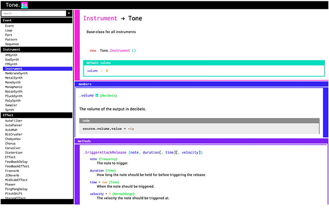
Task: Open the .triggerAttackRelease method link
Action: tap(105, 153)
